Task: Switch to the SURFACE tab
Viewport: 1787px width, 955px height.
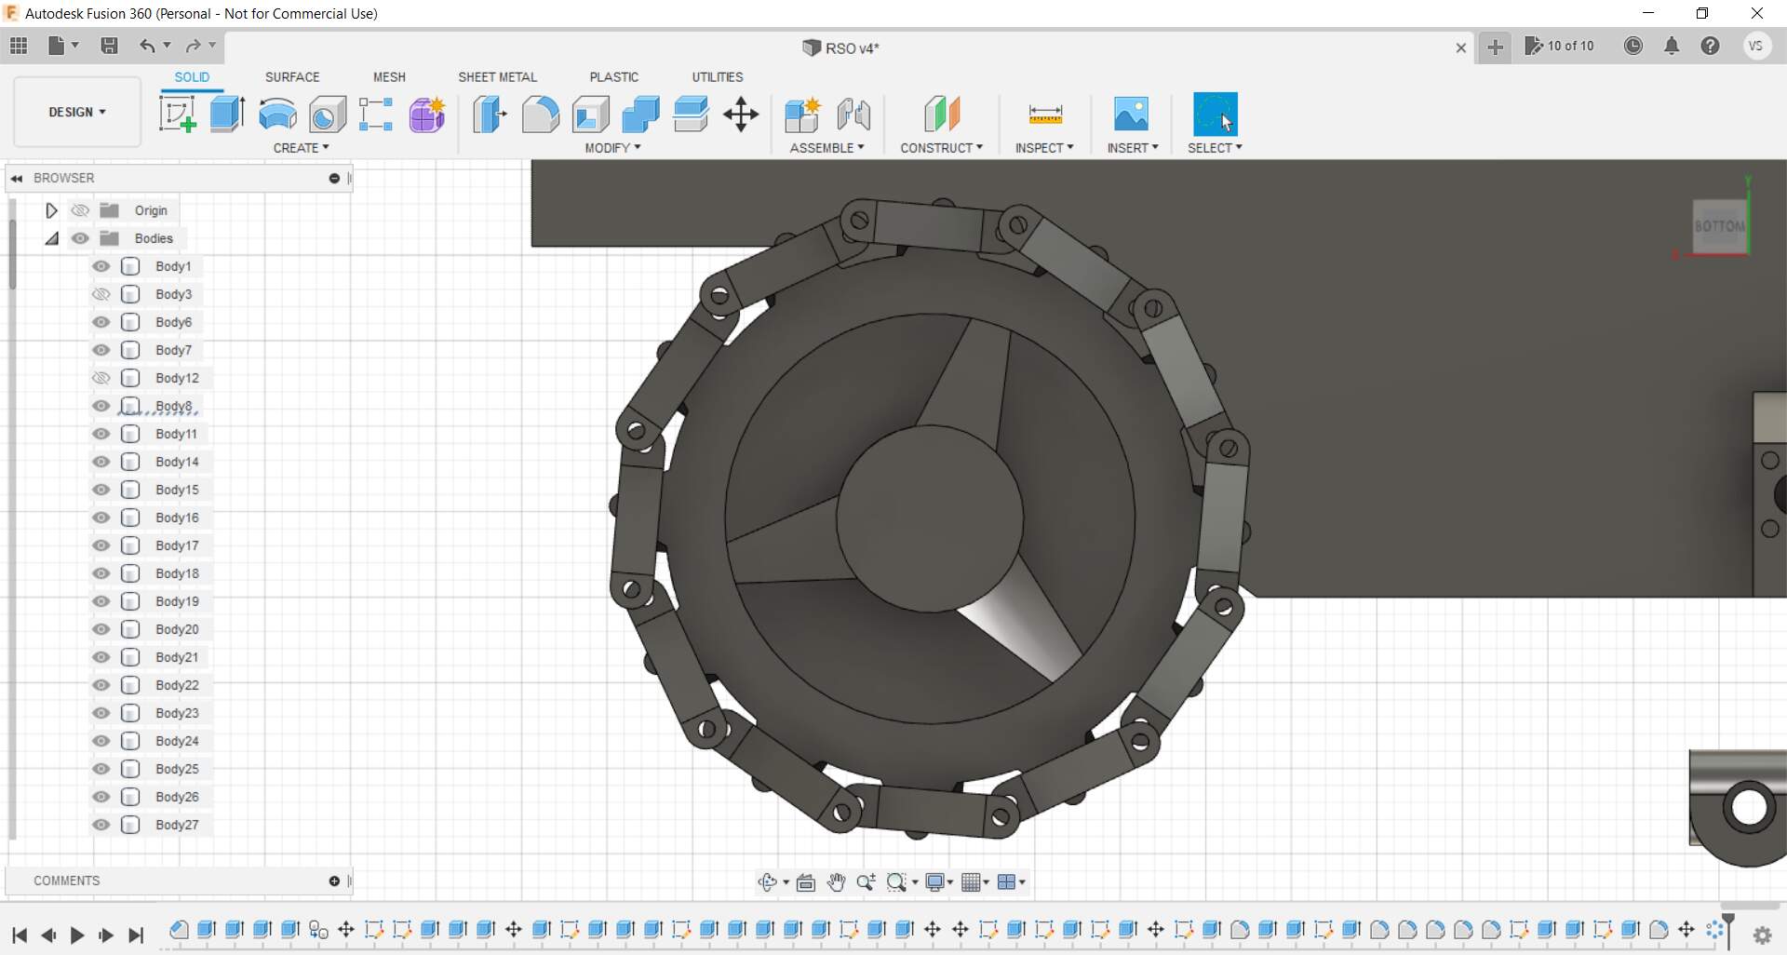Action: [292, 77]
